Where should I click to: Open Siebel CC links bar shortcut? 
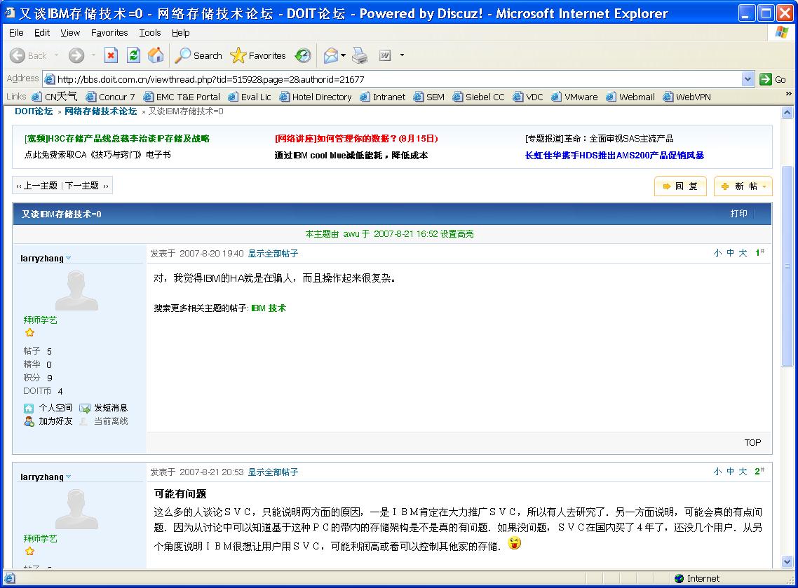[x=479, y=97]
